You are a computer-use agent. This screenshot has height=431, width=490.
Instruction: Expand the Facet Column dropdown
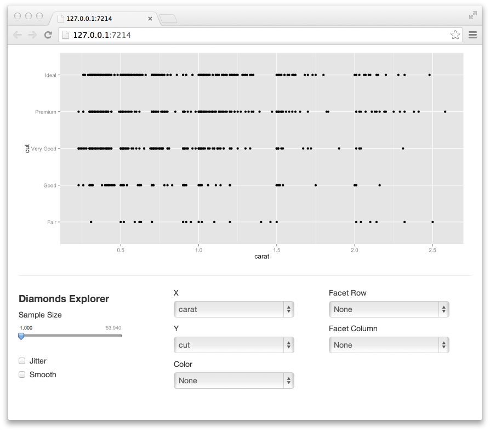(389, 345)
